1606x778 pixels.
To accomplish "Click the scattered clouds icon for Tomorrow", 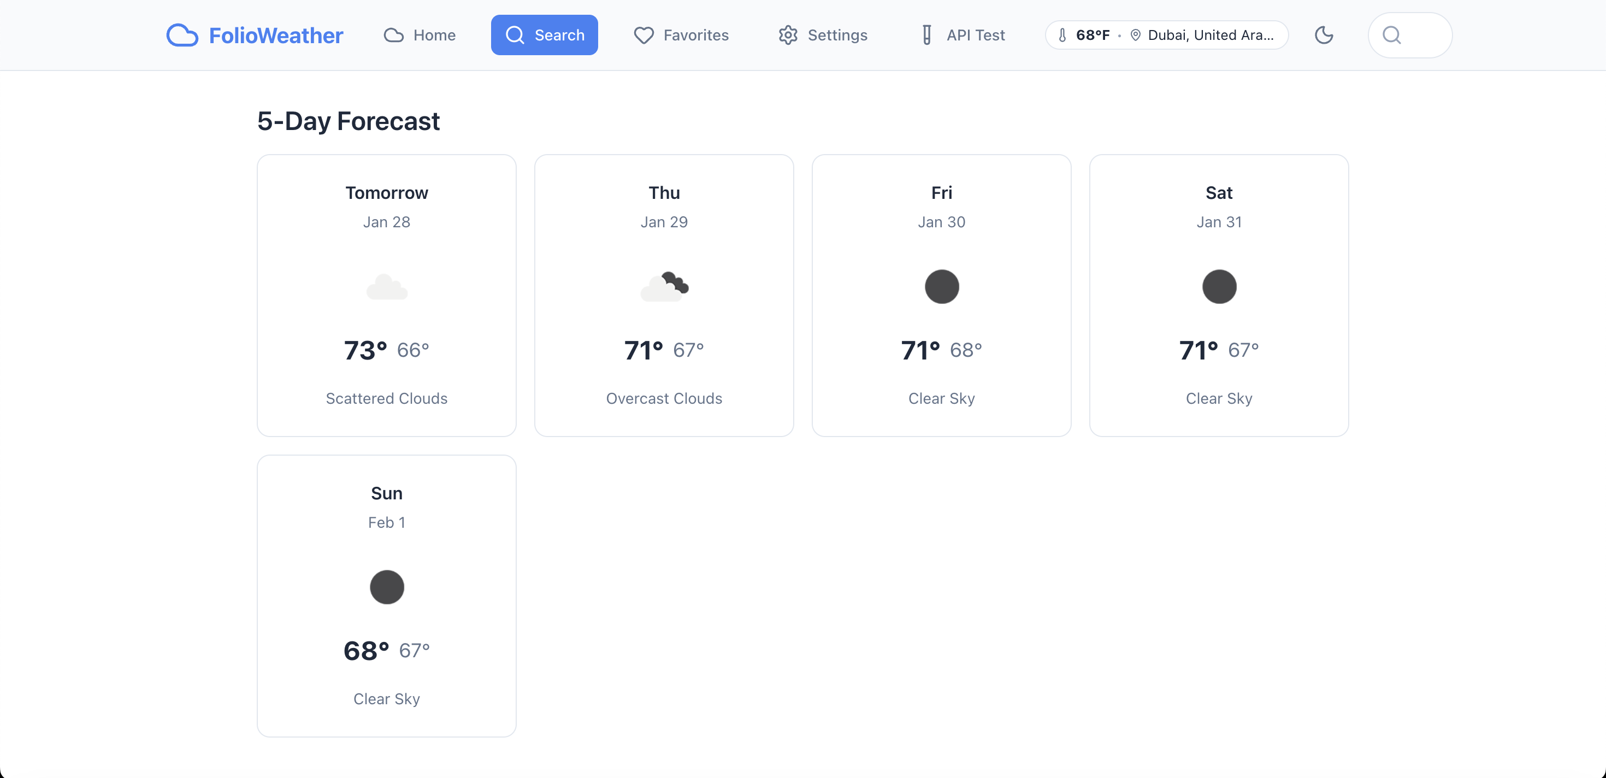I will [387, 287].
